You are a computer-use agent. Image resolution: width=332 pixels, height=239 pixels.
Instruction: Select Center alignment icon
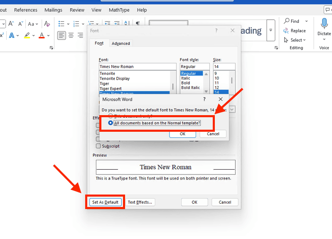(71, 35)
